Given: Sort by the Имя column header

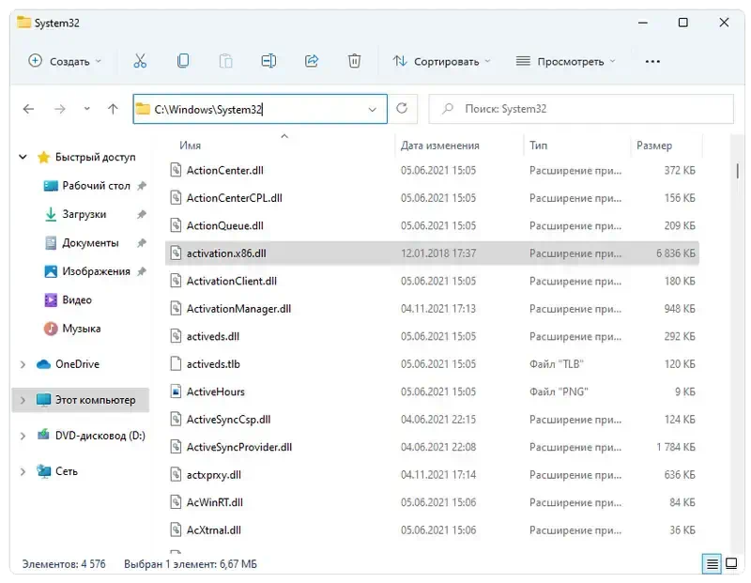Looking at the screenshot, I should pyautogui.click(x=191, y=146).
